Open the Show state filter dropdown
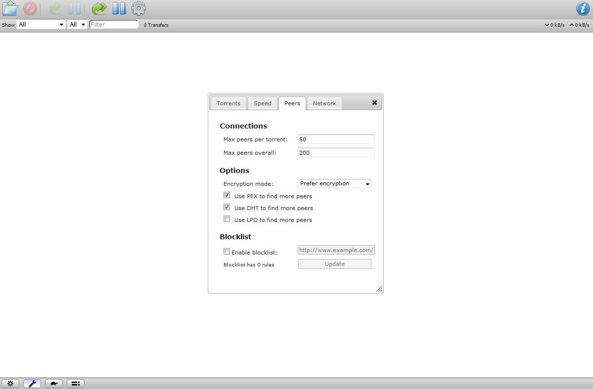Screen dimensions: 593x389 click(x=41, y=25)
